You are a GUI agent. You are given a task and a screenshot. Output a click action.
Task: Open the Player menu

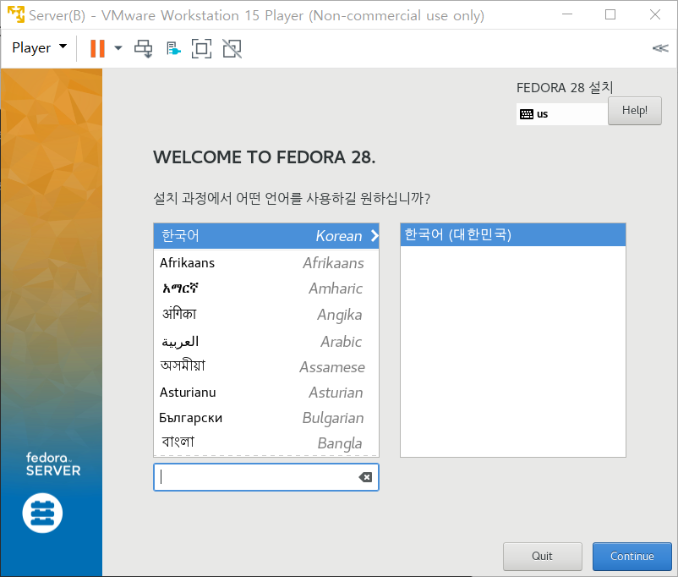[40, 47]
